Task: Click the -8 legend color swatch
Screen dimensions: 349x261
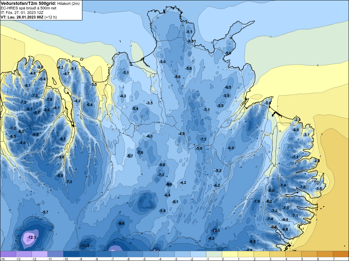Action: [x=103, y=254]
